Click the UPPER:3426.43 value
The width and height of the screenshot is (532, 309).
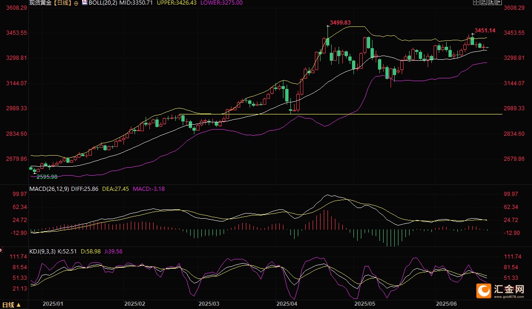[x=176, y=3]
